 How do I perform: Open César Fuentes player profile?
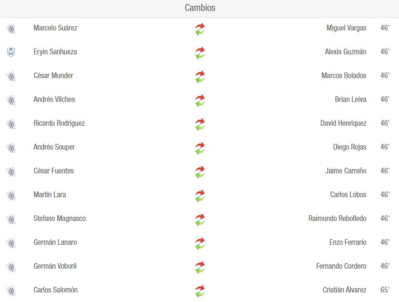[x=54, y=171]
